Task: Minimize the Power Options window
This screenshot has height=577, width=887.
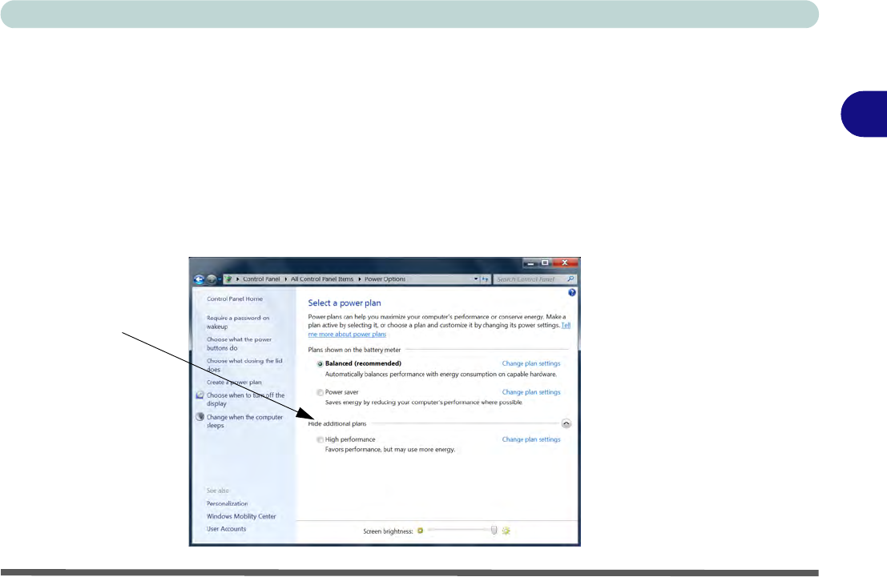Action: [530, 262]
